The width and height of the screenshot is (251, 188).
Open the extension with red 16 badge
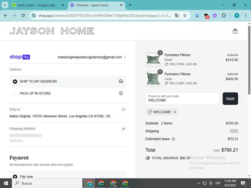tap(206, 16)
